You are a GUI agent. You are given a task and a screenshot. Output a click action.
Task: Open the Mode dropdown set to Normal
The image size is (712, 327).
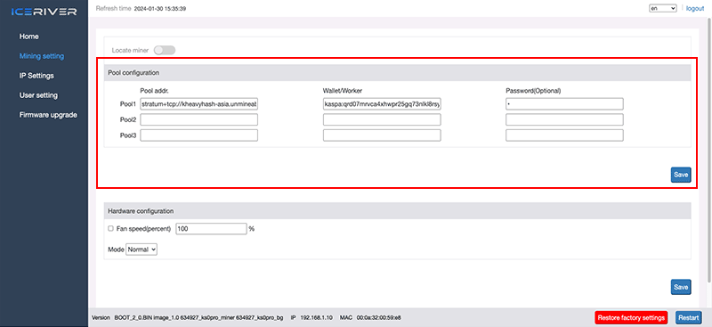tap(142, 249)
